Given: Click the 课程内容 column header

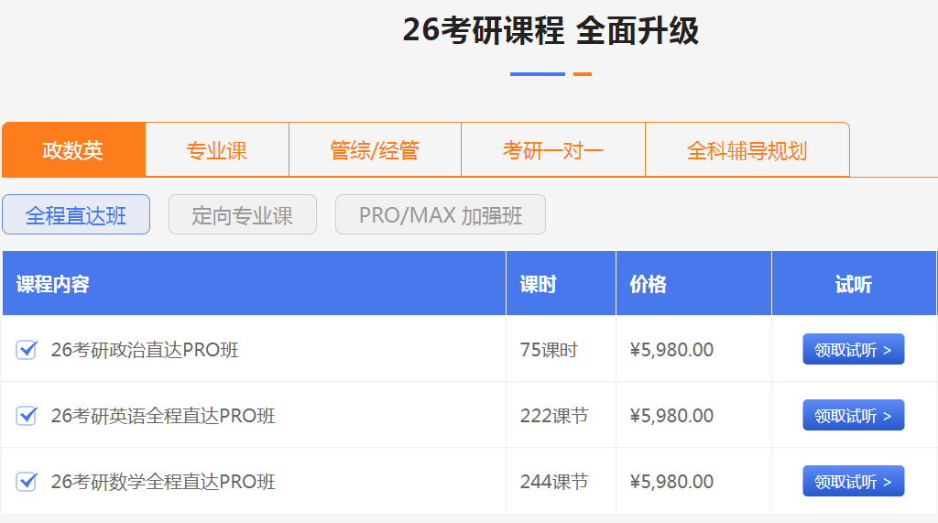Looking at the screenshot, I should pos(53,284).
